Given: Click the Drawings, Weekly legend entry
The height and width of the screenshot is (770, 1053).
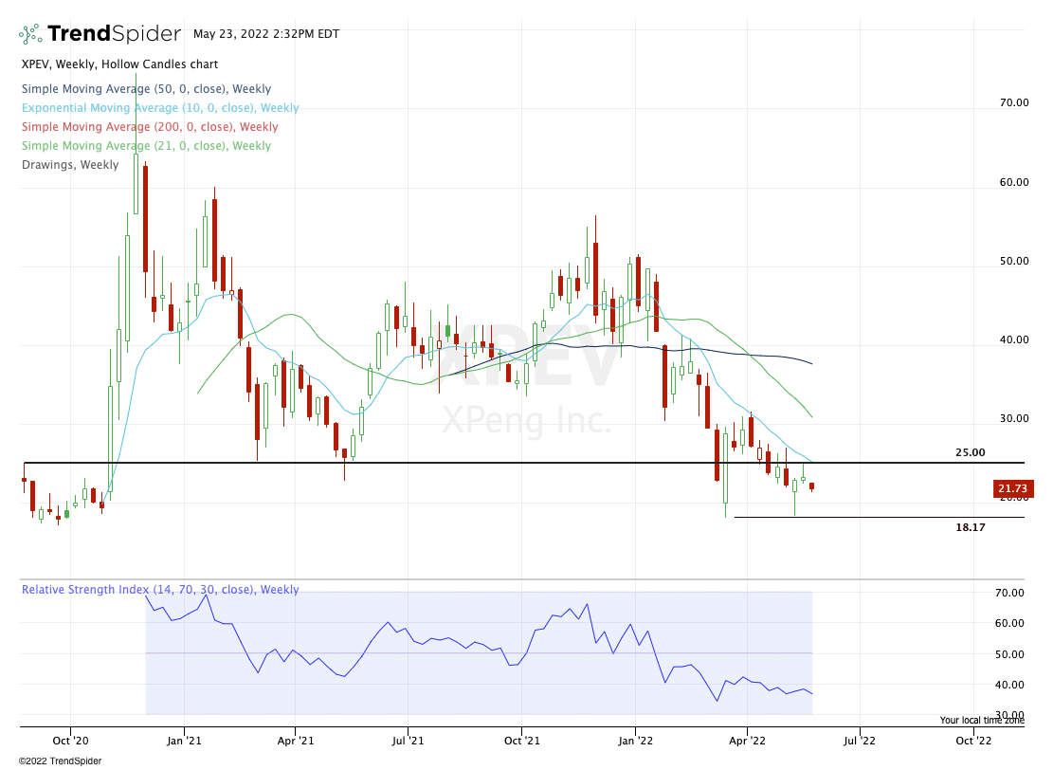Looking at the screenshot, I should [70, 165].
